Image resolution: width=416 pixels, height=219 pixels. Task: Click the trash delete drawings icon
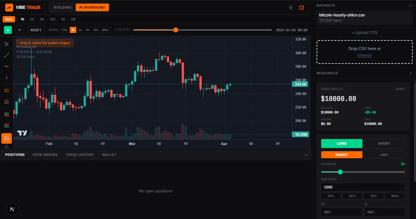coord(6,147)
